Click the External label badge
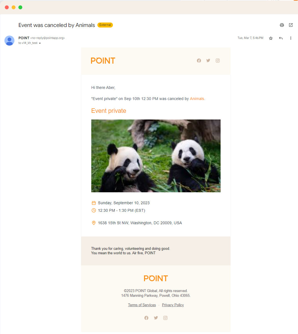The image size is (298, 334). click(105, 25)
